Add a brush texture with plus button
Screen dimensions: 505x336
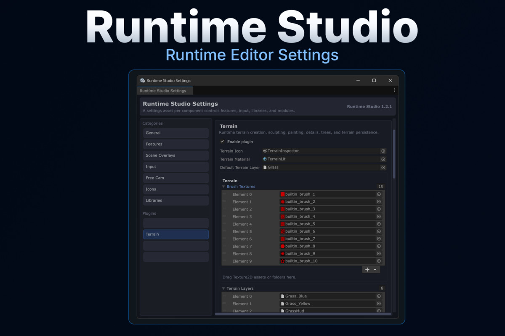[367, 270]
